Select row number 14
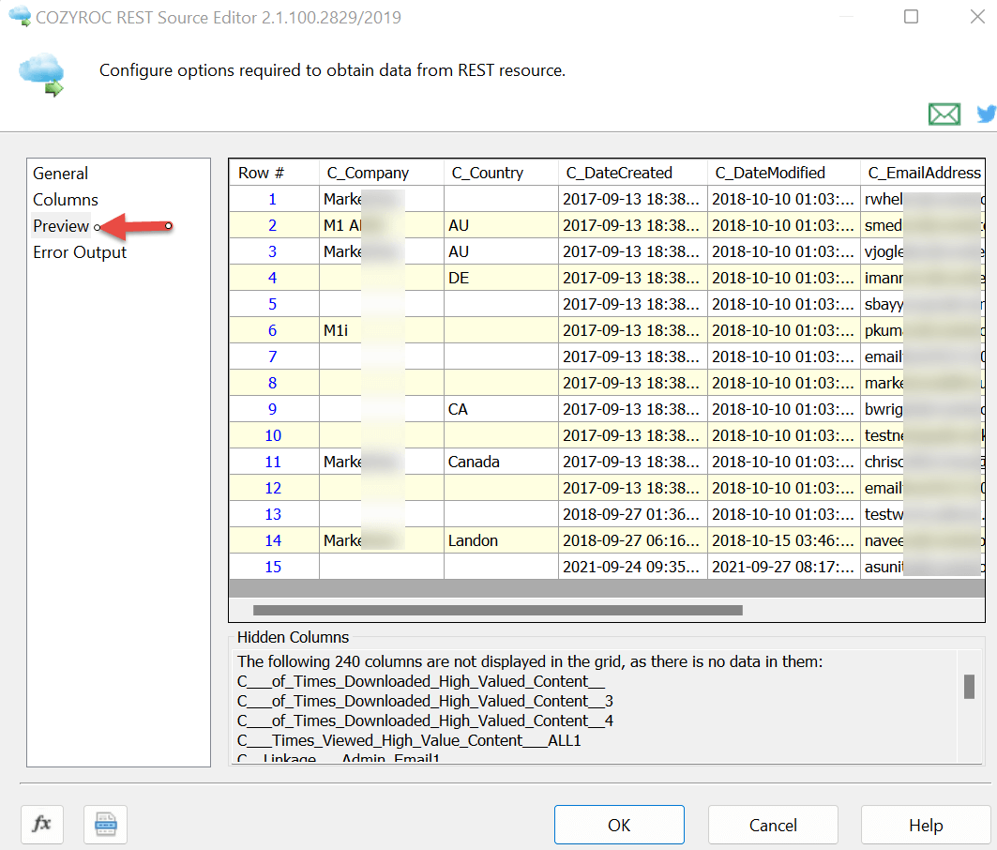This screenshot has width=997, height=850. click(273, 540)
